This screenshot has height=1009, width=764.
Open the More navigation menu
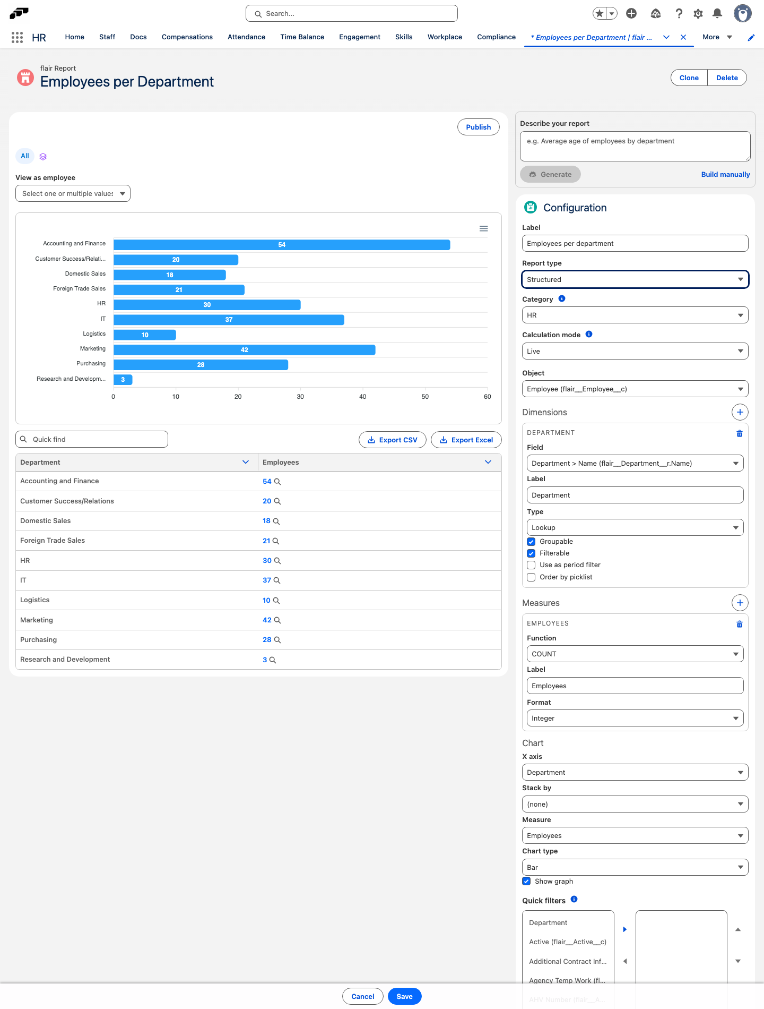tap(717, 37)
